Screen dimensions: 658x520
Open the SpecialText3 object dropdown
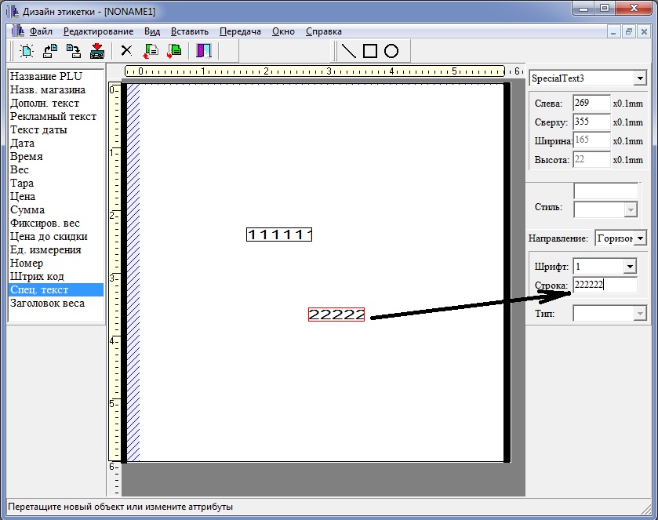640,78
